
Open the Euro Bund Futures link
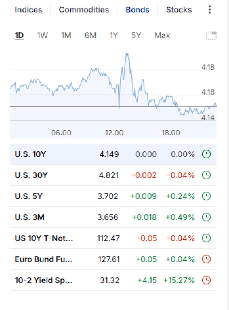43,259
